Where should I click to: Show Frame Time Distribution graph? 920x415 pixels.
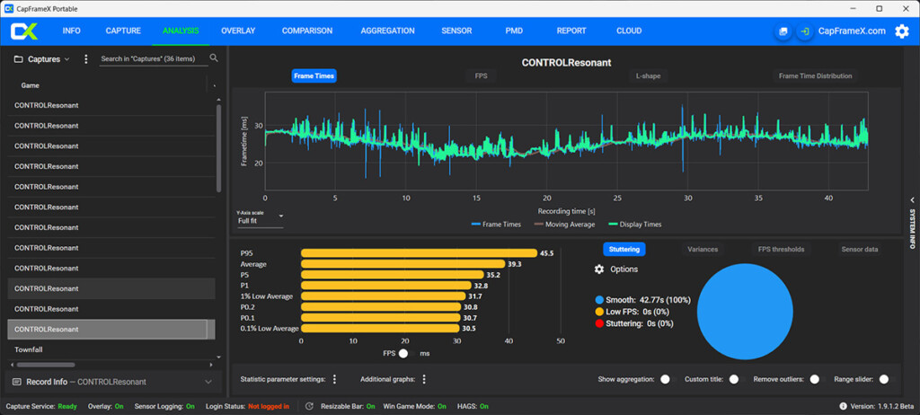tap(816, 75)
